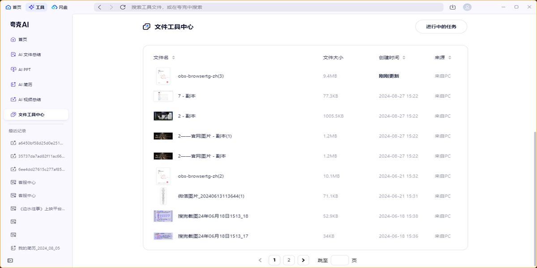This screenshot has height=268, width=537.
Task: Open AI 视频总结 in sidebar
Action: (x=36, y=100)
